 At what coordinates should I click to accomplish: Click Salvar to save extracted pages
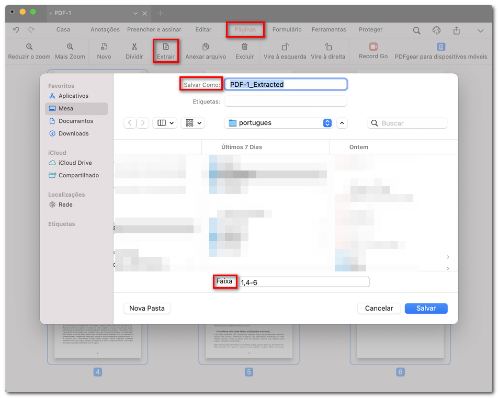click(x=426, y=308)
